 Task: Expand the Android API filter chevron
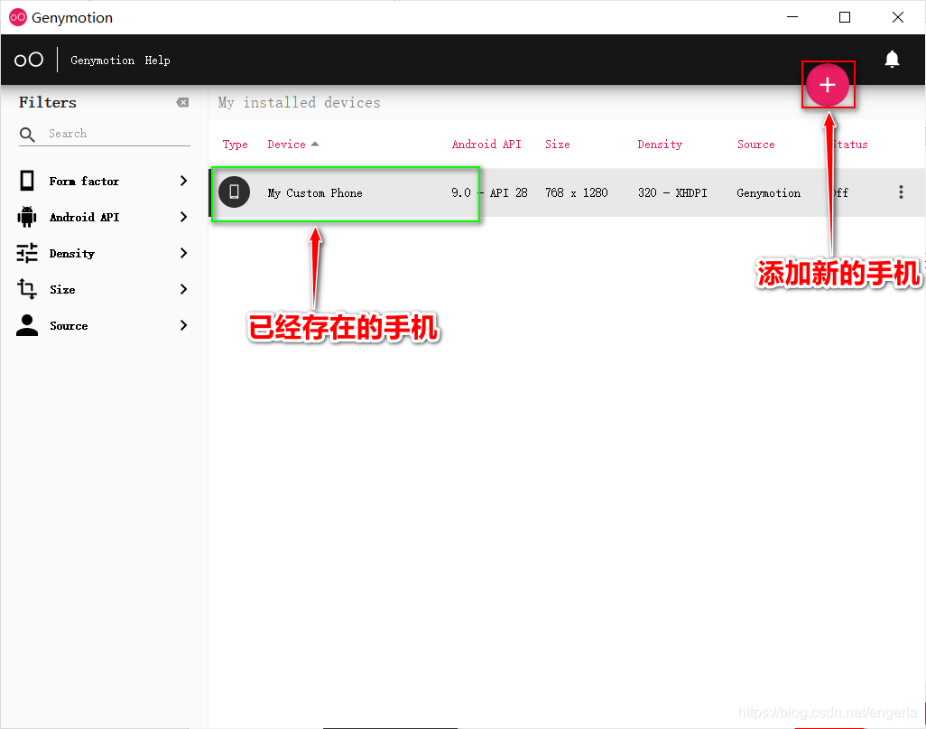tap(183, 217)
